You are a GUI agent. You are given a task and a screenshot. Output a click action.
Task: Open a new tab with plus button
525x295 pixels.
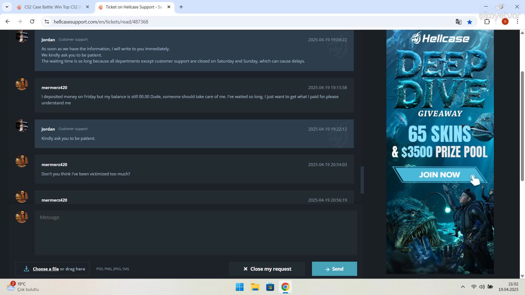click(x=181, y=7)
